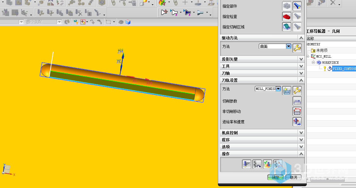Click drill with red X delete icon
Screen dimensions: 356x188
coord(79,13)
